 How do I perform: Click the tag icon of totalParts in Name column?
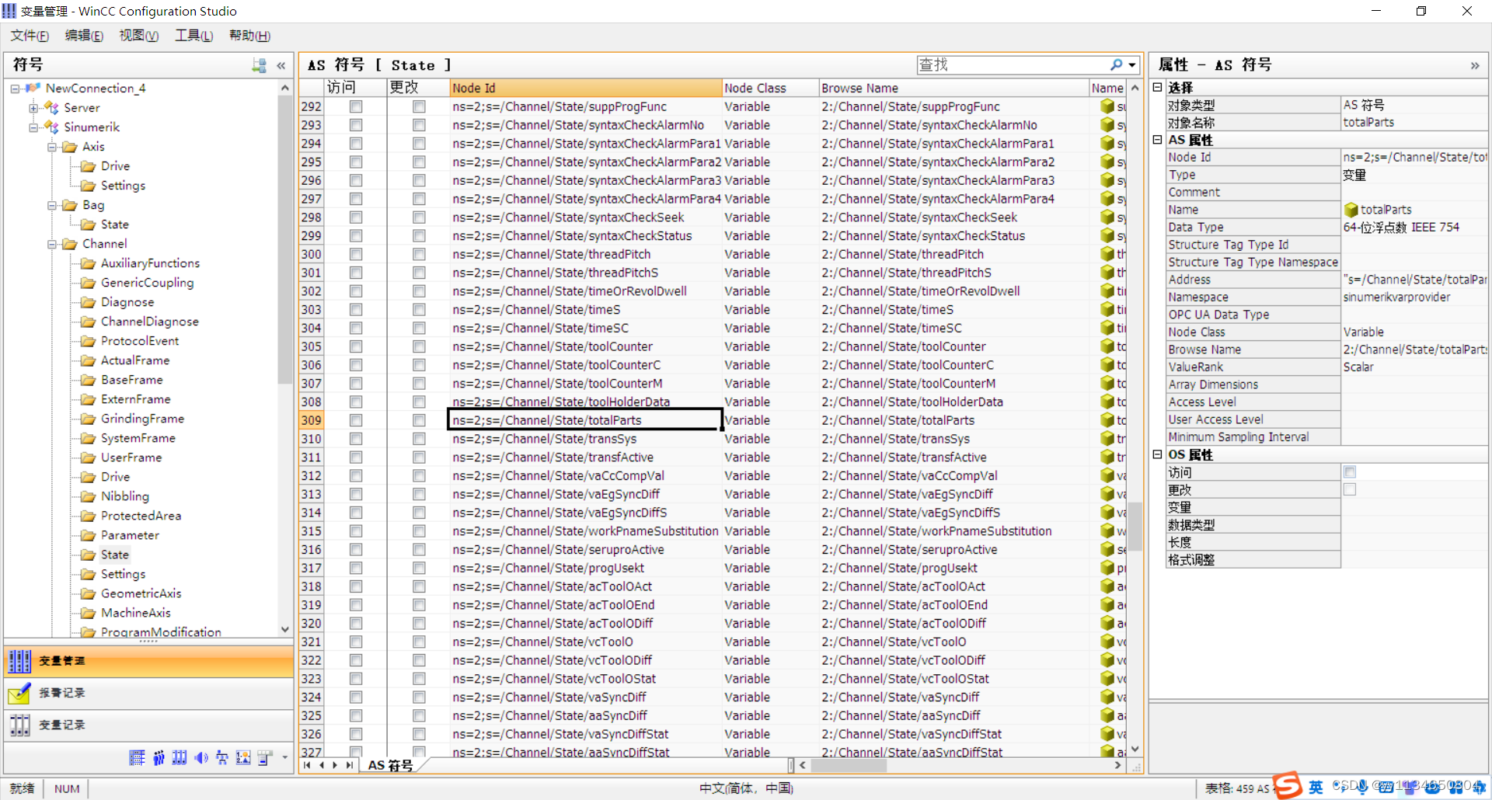(1108, 420)
